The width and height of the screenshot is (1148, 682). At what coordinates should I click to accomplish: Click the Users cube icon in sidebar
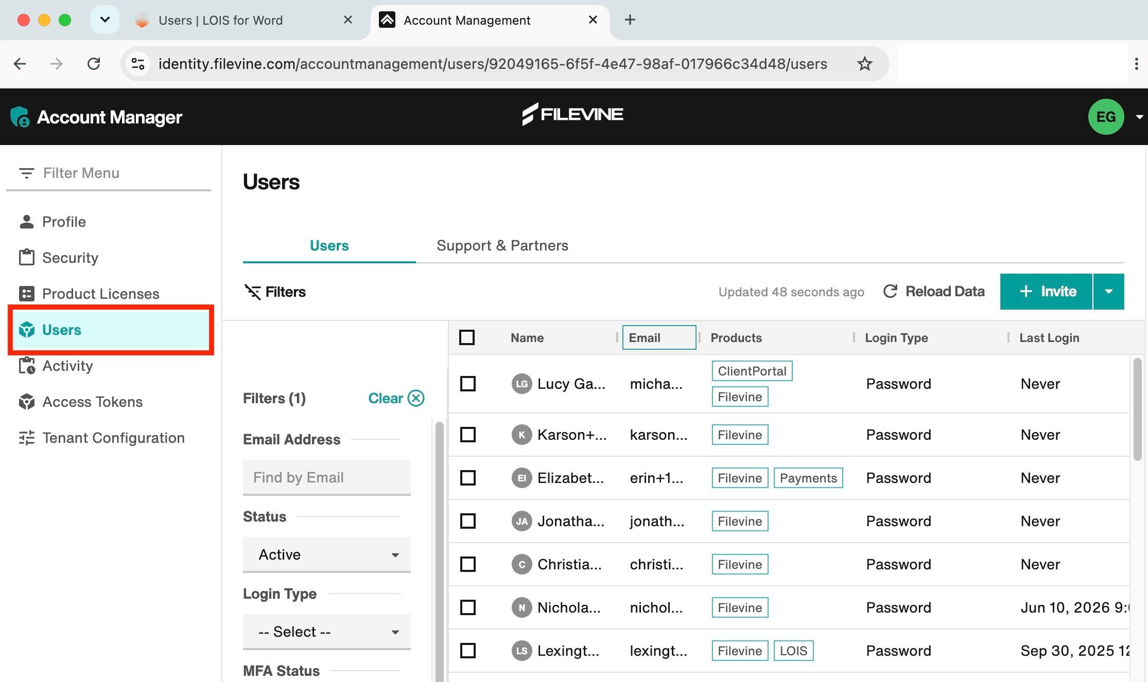click(x=26, y=330)
